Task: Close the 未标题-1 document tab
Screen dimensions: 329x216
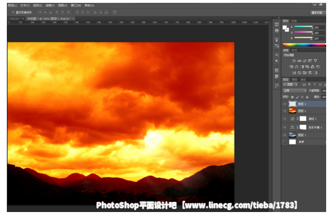Action: (73, 19)
